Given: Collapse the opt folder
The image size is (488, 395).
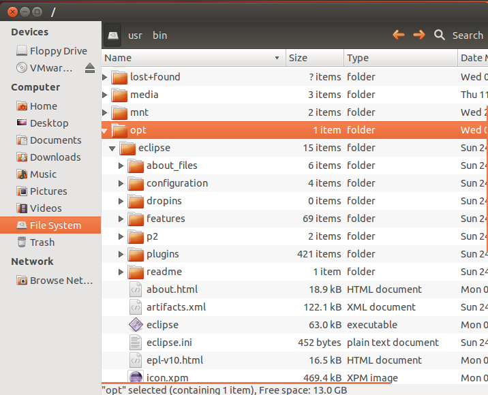Looking at the screenshot, I should 104,131.
